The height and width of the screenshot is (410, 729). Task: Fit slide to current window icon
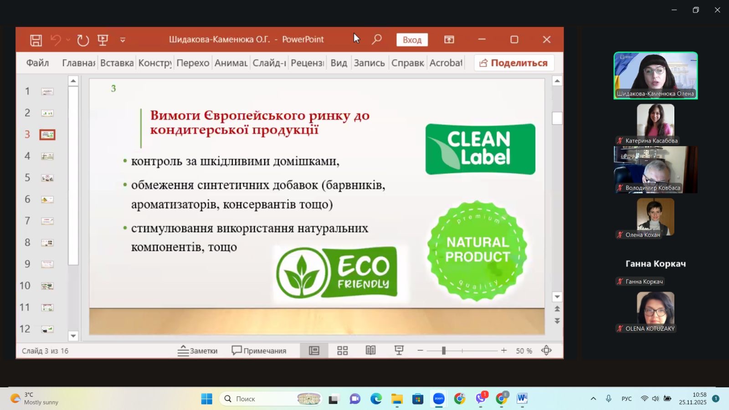click(546, 350)
